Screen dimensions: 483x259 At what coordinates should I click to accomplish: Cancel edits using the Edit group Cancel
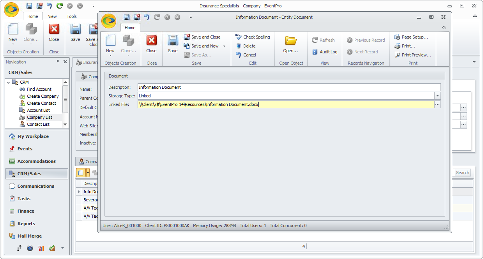pos(246,55)
